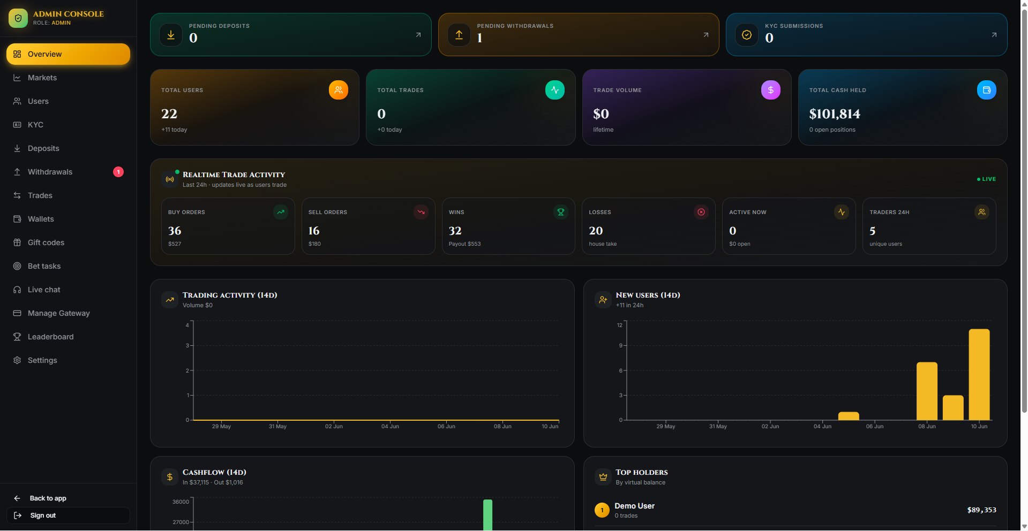Image resolution: width=1028 pixels, height=531 pixels.
Task: Click the Sell Orders trending-down icon
Action: (x=421, y=212)
